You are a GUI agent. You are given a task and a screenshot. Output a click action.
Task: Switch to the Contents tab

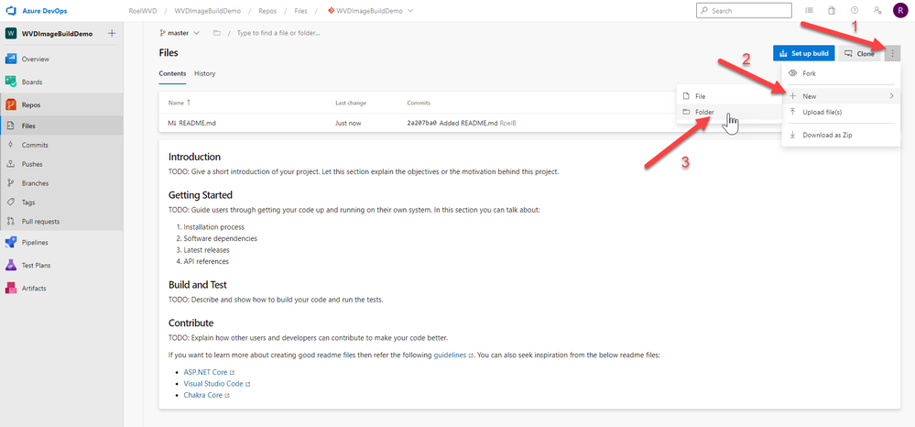172,73
